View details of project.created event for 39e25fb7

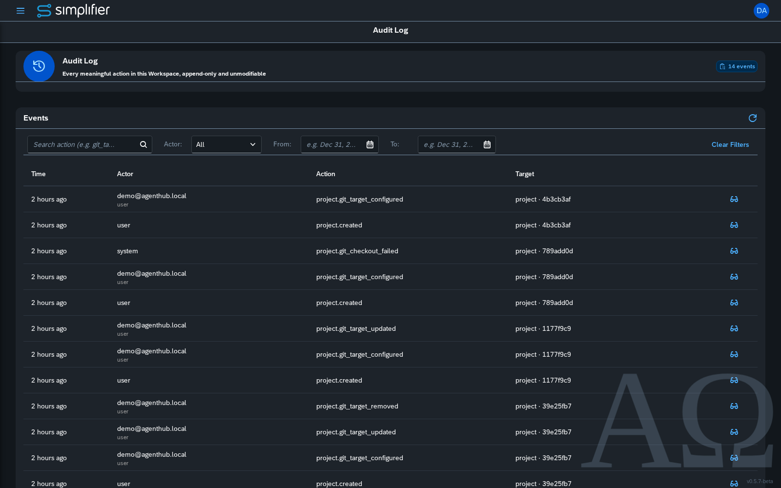point(734,484)
